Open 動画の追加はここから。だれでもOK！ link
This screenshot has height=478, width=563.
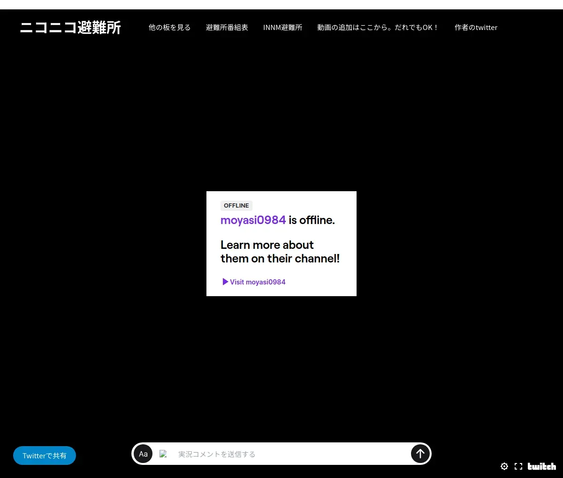[x=378, y=28]
